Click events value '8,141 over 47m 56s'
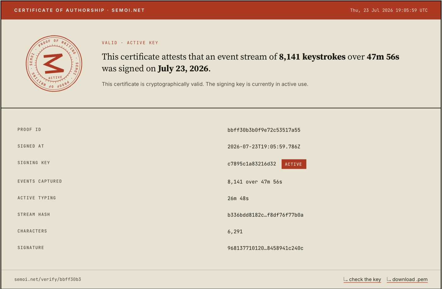 coord(255,182)
